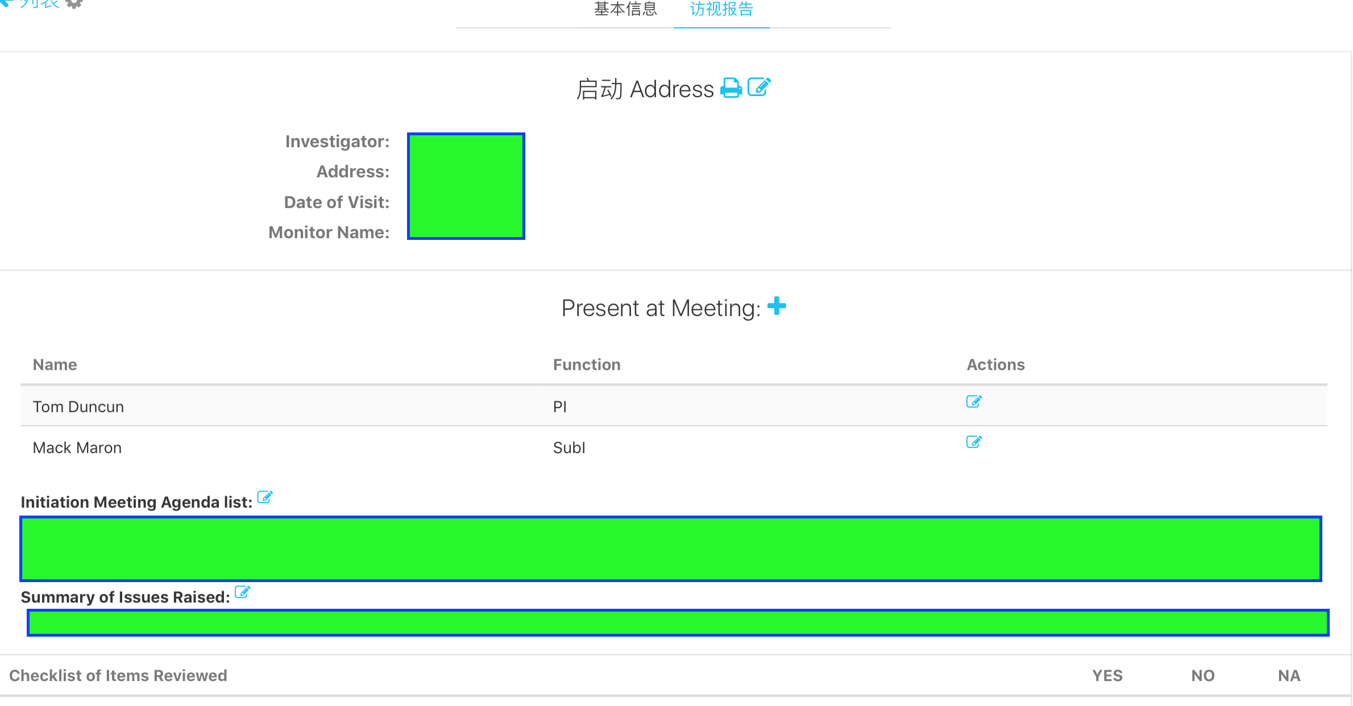This screenshot has height=706, width=1353.
Task: Select the Mack Maron name cell
Action: (77, 447)
